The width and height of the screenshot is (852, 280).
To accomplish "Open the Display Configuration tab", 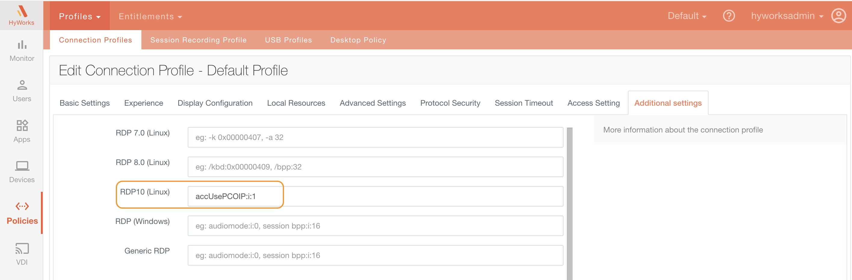I will coord(215,103).
